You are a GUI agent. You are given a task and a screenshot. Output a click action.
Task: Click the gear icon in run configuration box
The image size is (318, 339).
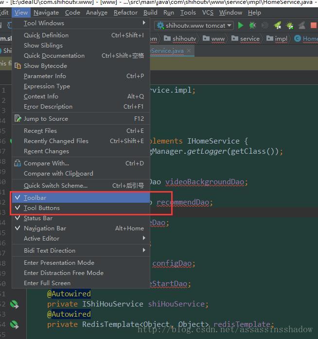click(x=160, y=26)
